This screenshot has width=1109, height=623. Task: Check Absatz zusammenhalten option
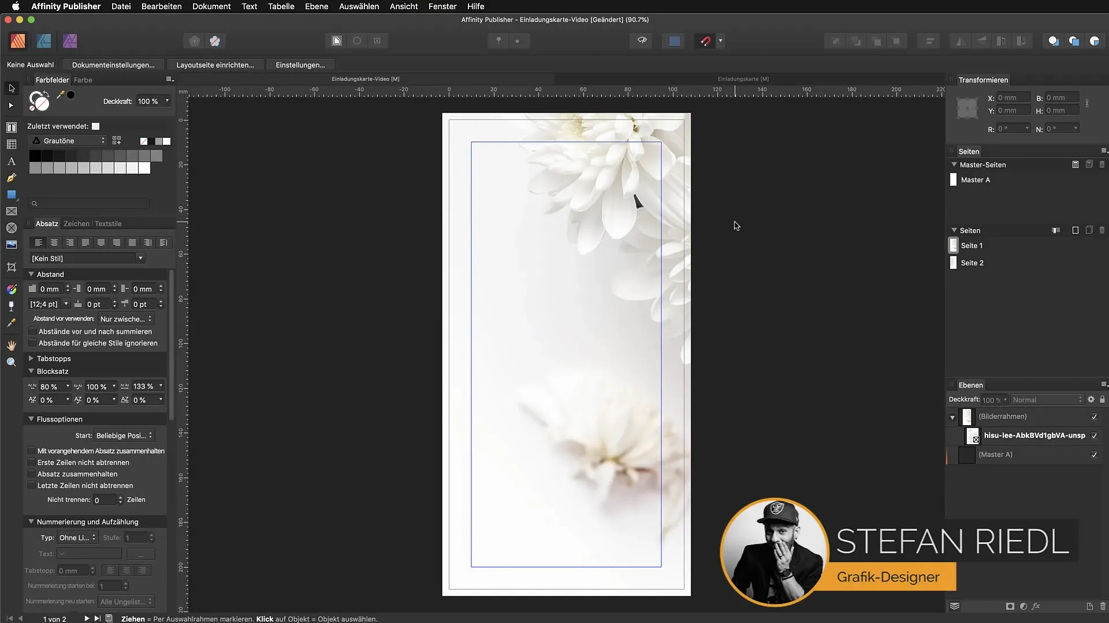click(32, 474)
